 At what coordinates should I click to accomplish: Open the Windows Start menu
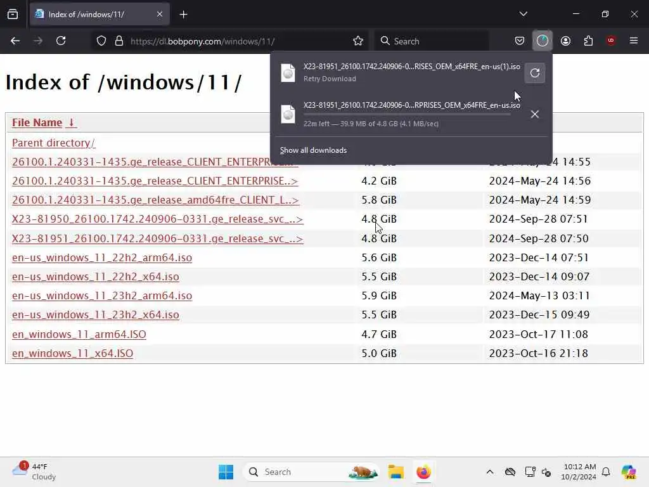(226, 472)
